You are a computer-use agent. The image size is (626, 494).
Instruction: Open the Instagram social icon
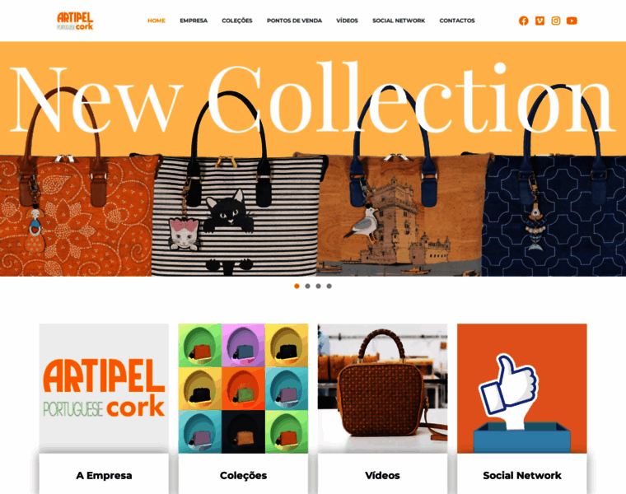[x=556, y=21]
